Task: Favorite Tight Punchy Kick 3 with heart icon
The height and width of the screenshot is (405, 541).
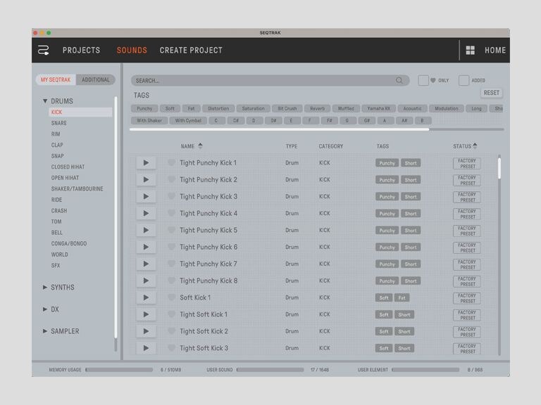Action: click(x=171, y=196)
